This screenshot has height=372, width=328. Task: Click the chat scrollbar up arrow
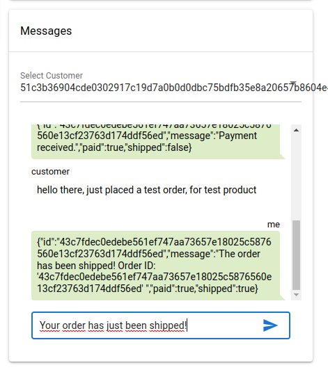pos(296,130)
